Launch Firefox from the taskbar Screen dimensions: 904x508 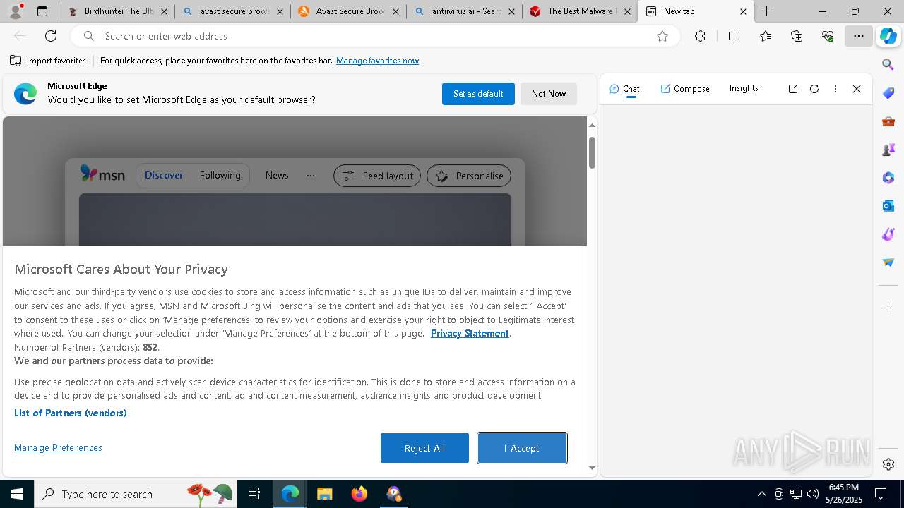(359, 494)
